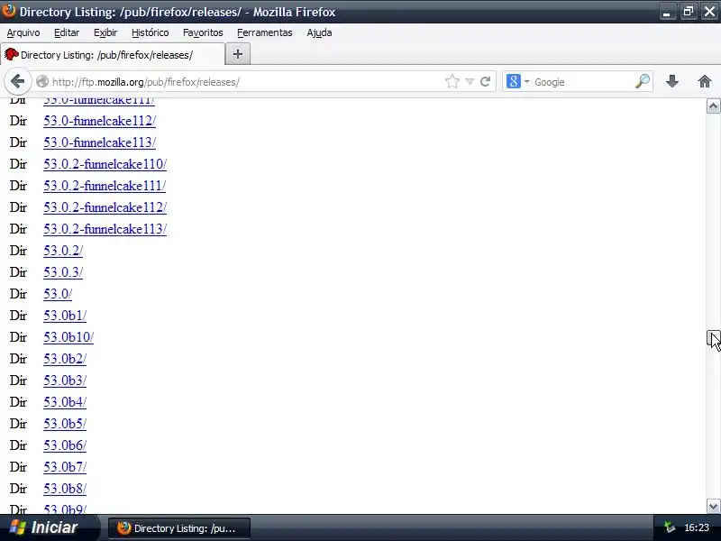This screenshot has width=721, height=541.
Task: Open the 53.0b8/ directory link
Action: coord(65,488)
